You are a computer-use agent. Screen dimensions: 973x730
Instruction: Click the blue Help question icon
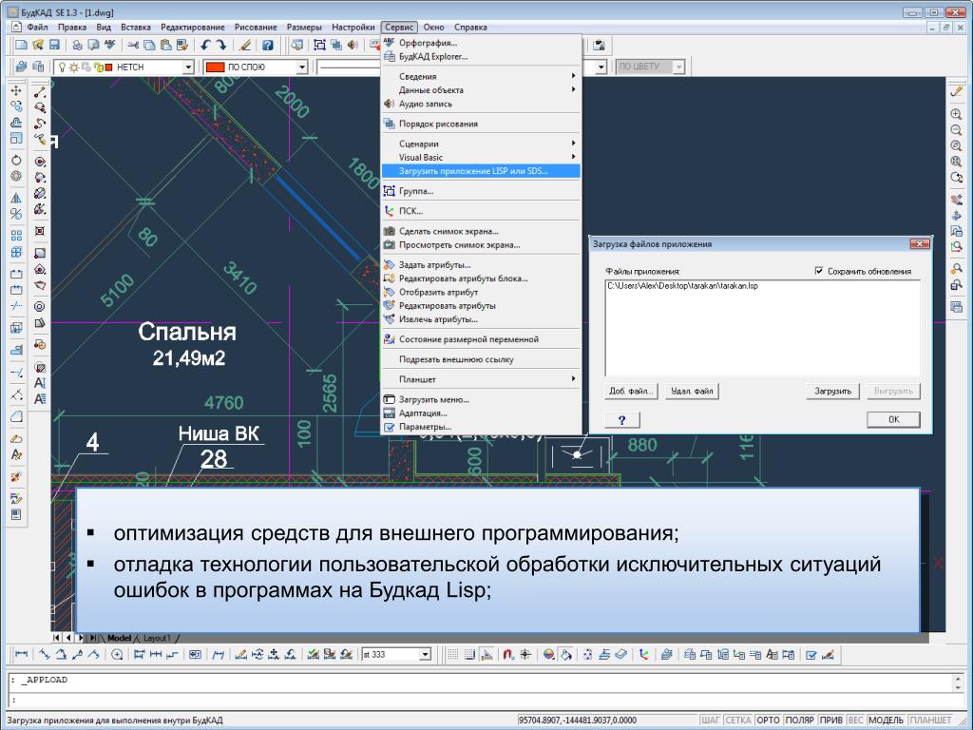[x=267, y=45]
